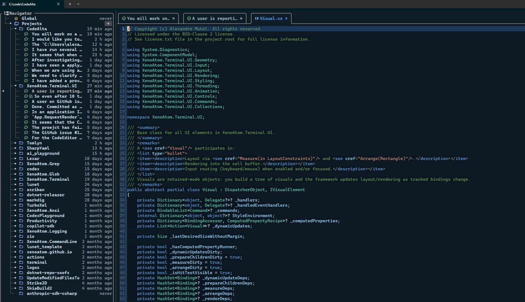Image resolution: width=525 pixels, height=302 pixels.
Task: Click the check icon on 'You will work on…' tab
Action: tap(124, 18)
